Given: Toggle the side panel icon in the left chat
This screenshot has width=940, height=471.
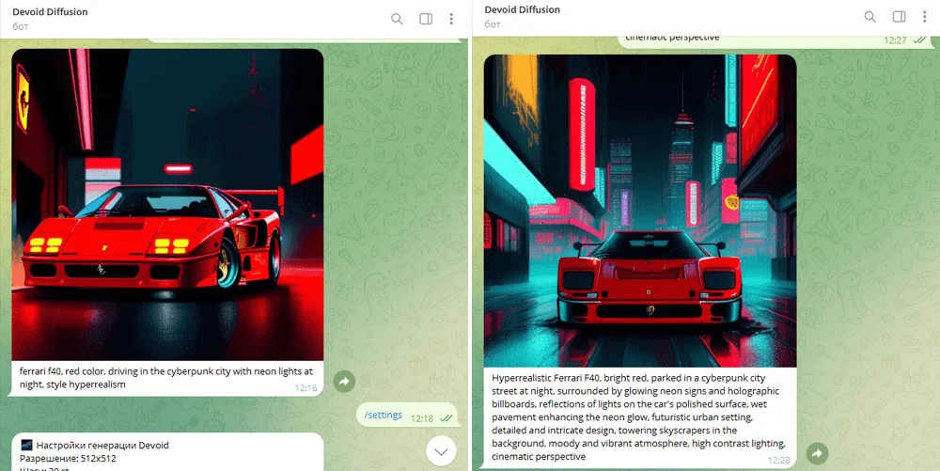Looking at the screenshot, I should [425, 19].
